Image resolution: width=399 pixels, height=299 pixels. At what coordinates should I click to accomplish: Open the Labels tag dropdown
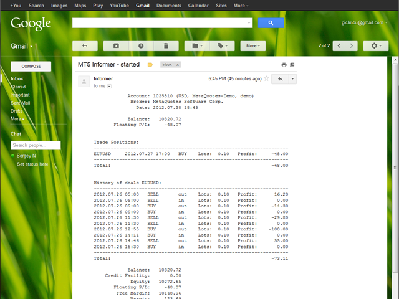coord(222,46)
